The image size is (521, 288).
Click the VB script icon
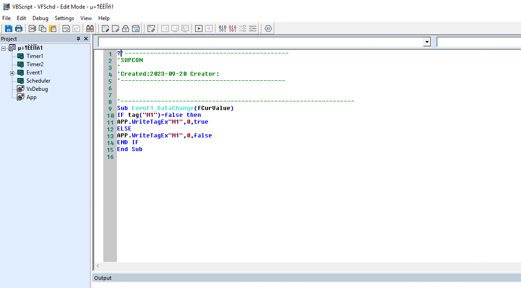click(x=136, y=29)
